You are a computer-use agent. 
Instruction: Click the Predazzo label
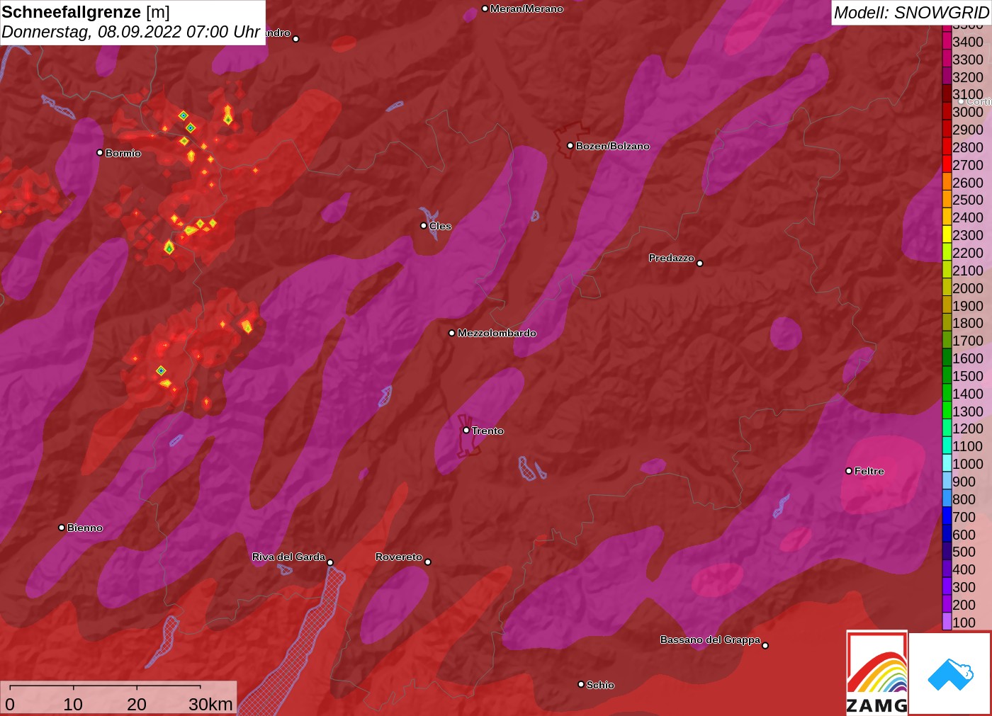[x=672, y=258]
